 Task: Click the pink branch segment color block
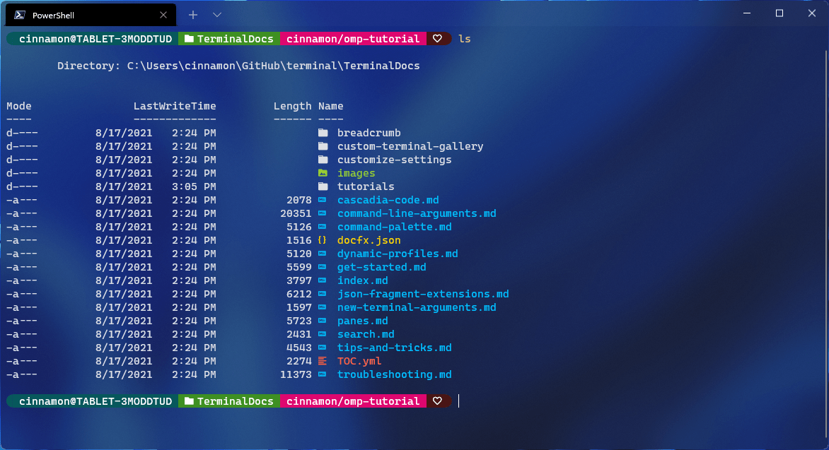click(x=354, y=401)
